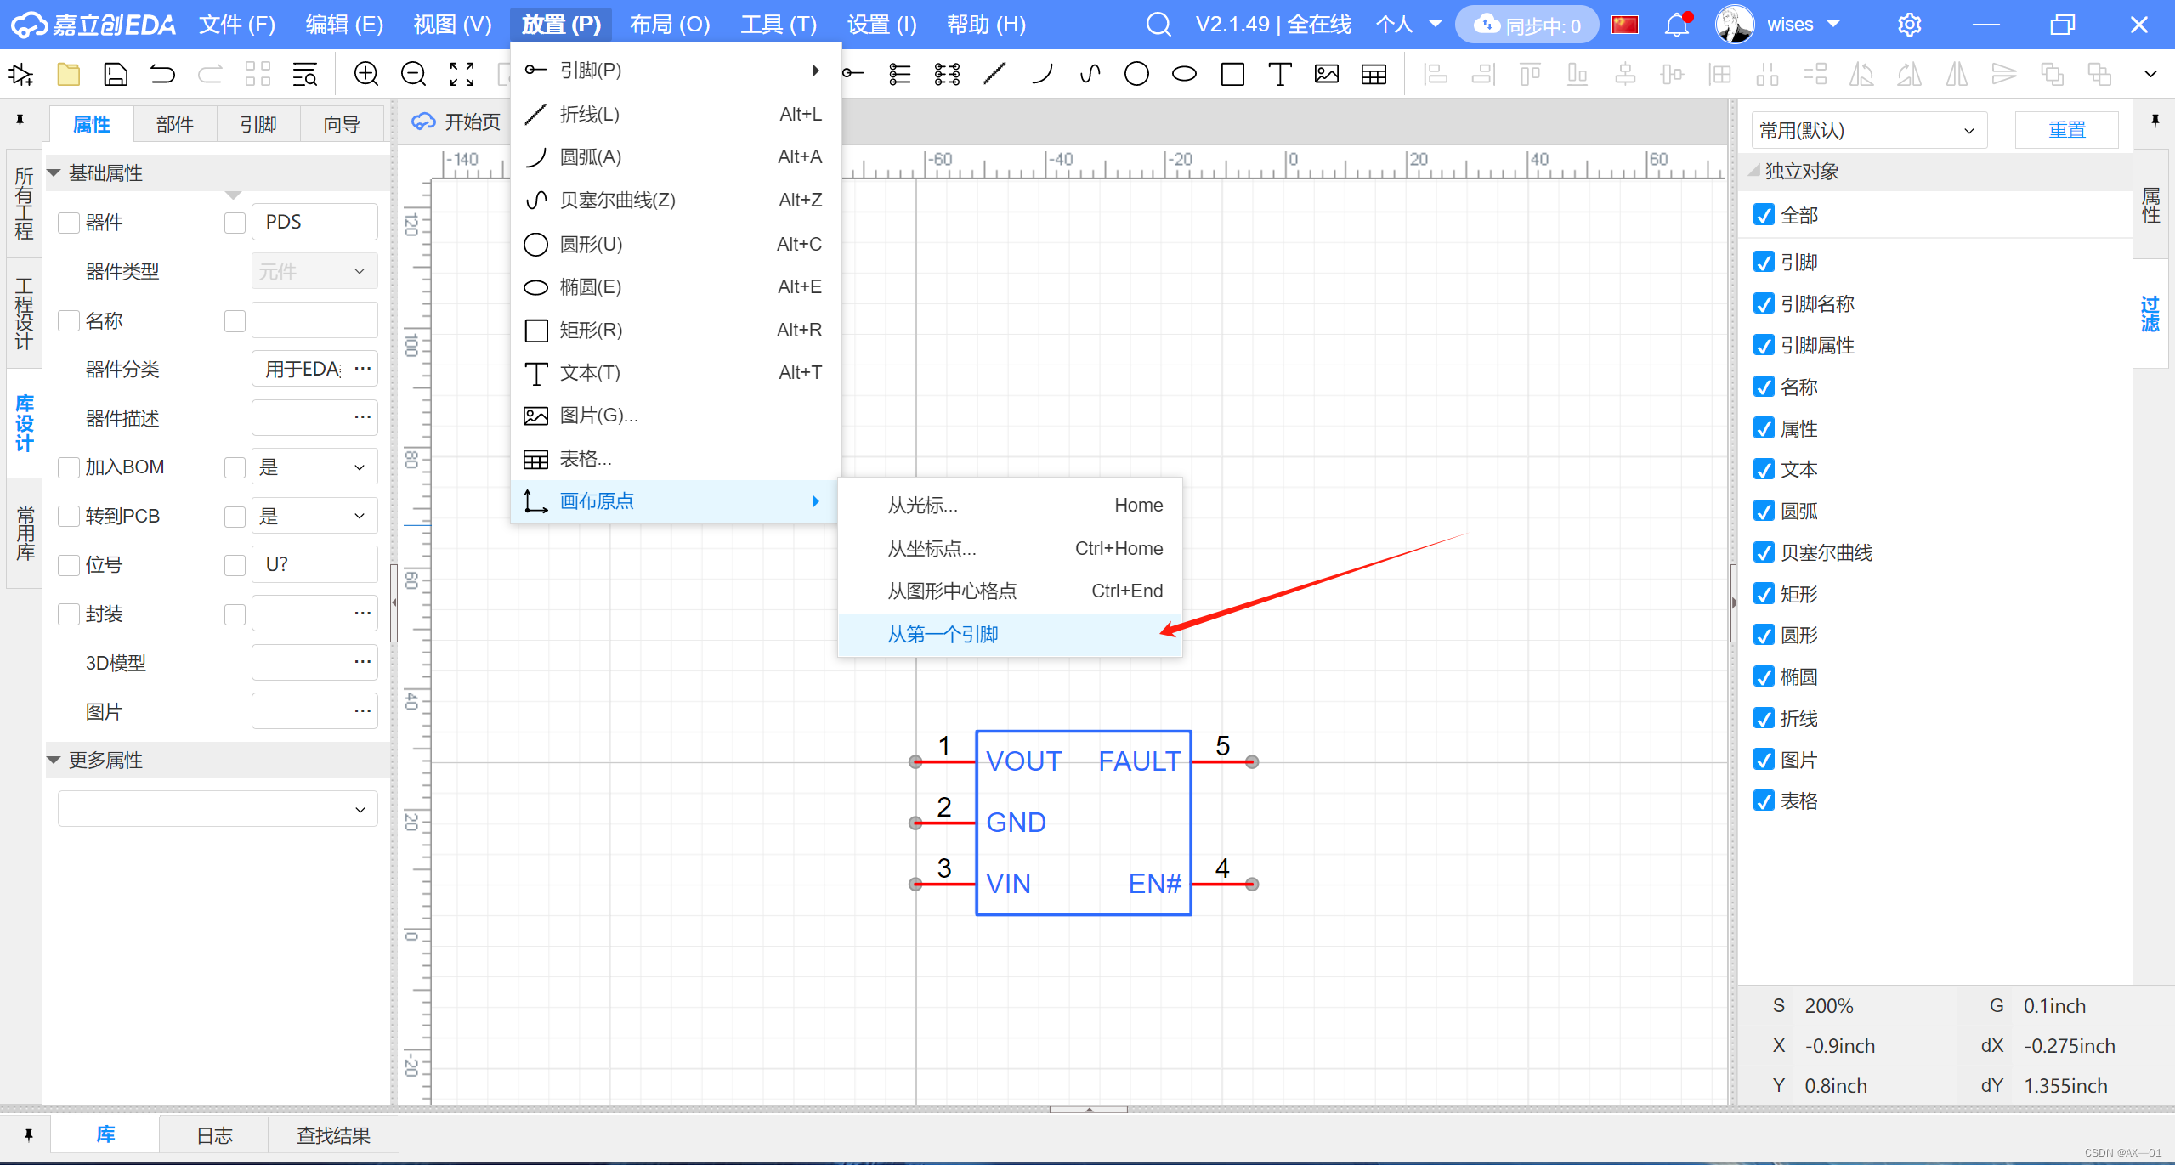
Task: Click the 位号 input field with U?
Action: 314,564
